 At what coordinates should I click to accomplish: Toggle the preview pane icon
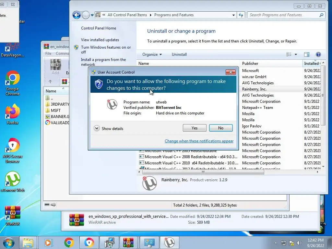click(x=307, y=54)
